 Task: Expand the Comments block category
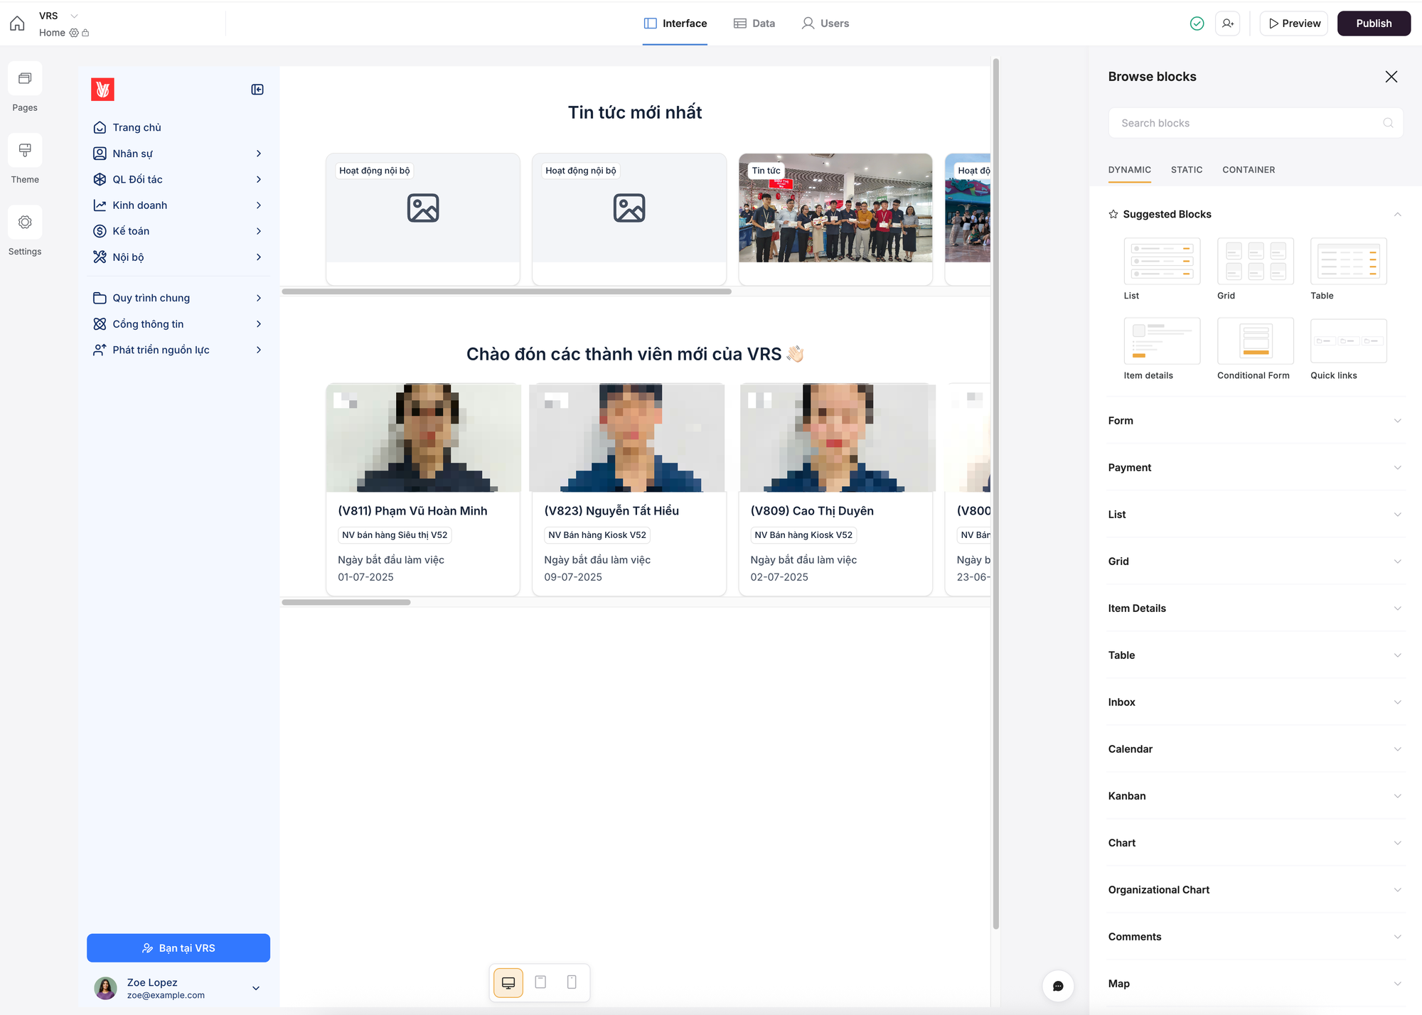point(1255,937)
